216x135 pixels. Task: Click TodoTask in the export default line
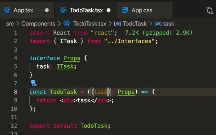[x=94, y=126]
